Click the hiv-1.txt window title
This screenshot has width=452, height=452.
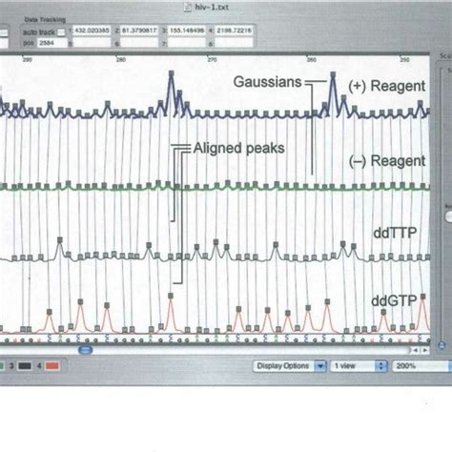point(212,7)
